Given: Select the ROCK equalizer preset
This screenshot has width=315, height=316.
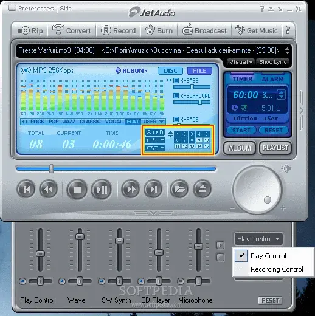Looking at the screenshot, I should (x=37, y=122).
